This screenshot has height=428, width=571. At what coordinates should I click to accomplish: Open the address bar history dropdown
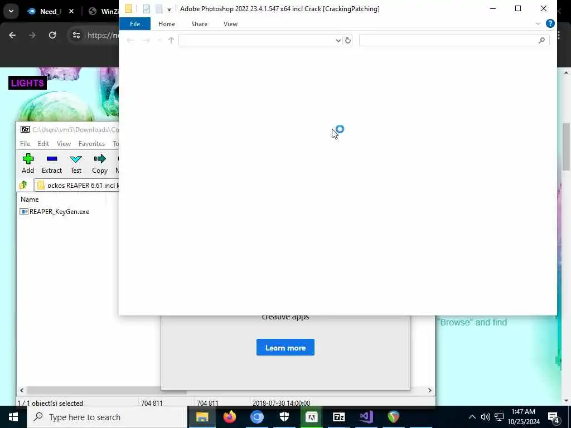[338, 40]
